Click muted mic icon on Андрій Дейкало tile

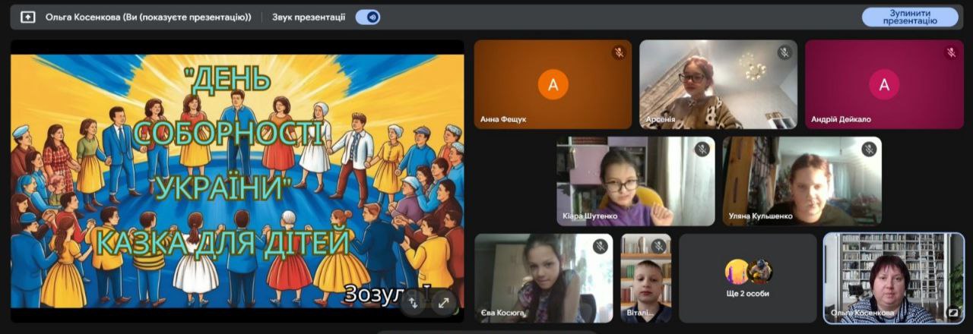pyautogui.click(x=950, y=52)
